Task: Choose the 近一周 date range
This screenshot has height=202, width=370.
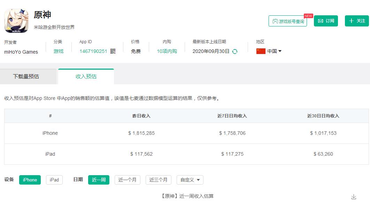Action: coord(99,180)
